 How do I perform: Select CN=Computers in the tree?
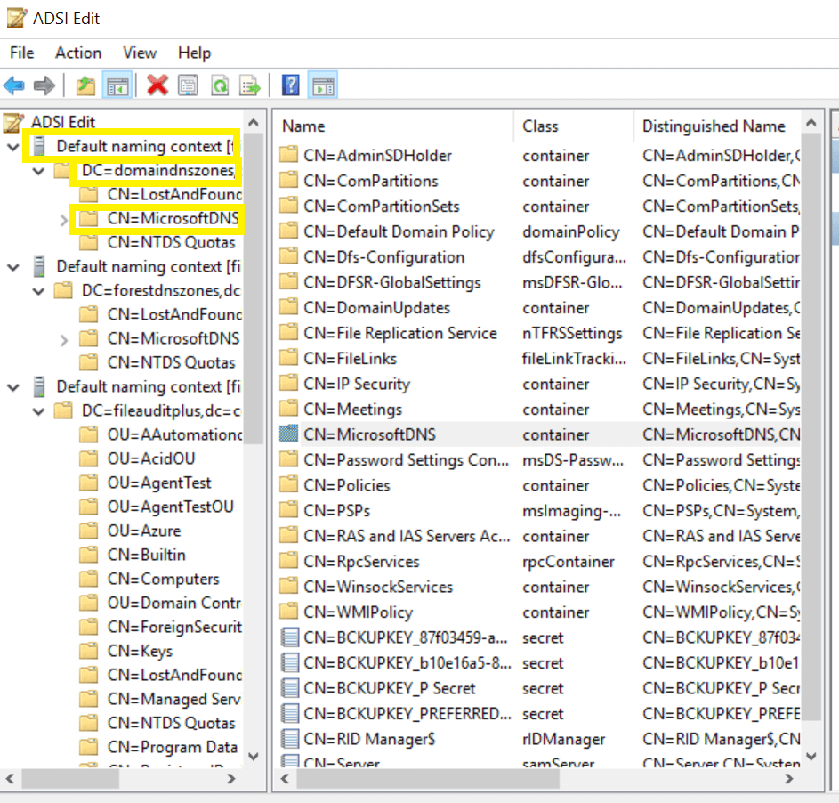point(163,580)
